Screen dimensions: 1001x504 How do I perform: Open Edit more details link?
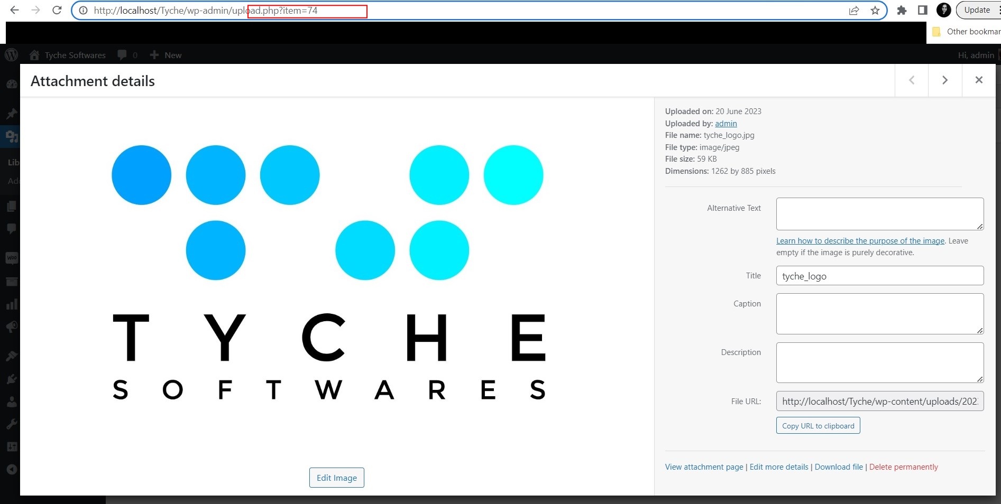click(x=779, y=467)
